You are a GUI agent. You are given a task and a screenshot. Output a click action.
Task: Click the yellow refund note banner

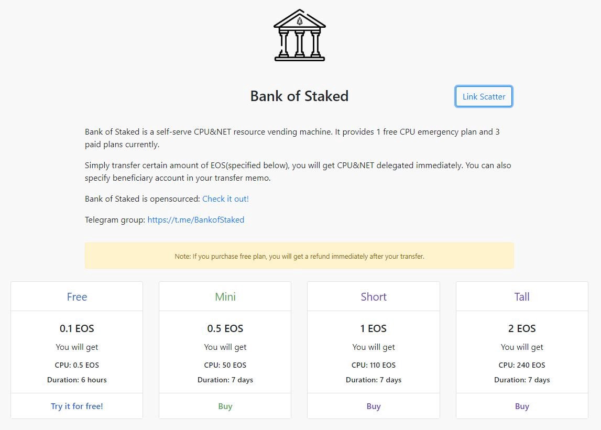pos(299,256)
